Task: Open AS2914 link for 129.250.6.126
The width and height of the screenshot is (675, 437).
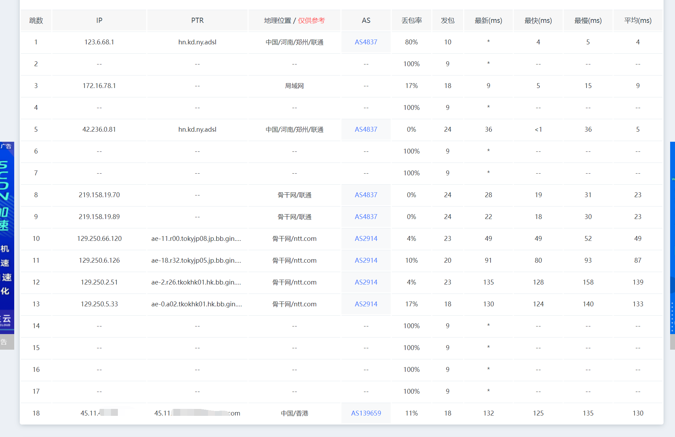Action: [366, 260]
